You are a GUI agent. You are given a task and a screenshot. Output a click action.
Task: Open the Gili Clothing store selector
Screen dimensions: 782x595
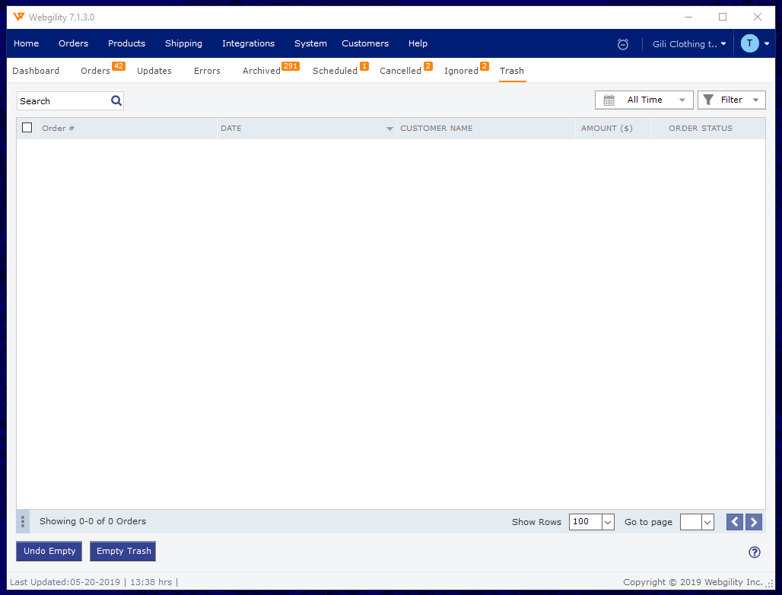[x=688, y=44]
